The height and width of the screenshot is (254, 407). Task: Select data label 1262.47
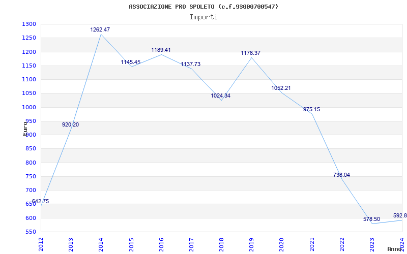click(x=100, y=29)
